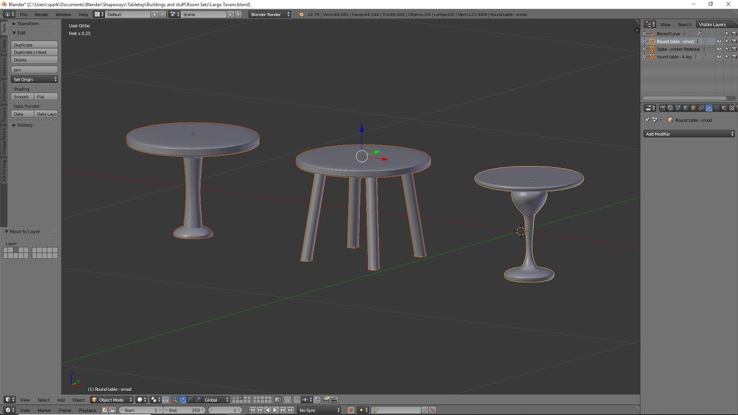The width and height of the screenshot is (738, 415).
Task: Click the rotate manipulator arc icon
Action: 190,399
